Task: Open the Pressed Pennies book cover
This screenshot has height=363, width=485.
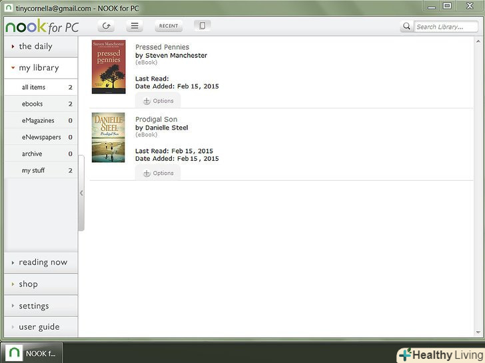Action: pos(109,66)
